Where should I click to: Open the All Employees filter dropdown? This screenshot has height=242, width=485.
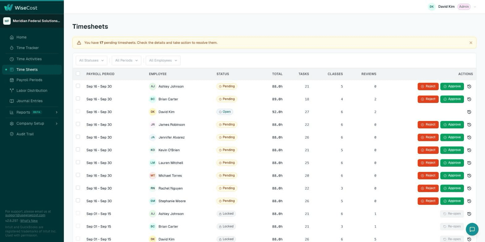click(163, 60)
